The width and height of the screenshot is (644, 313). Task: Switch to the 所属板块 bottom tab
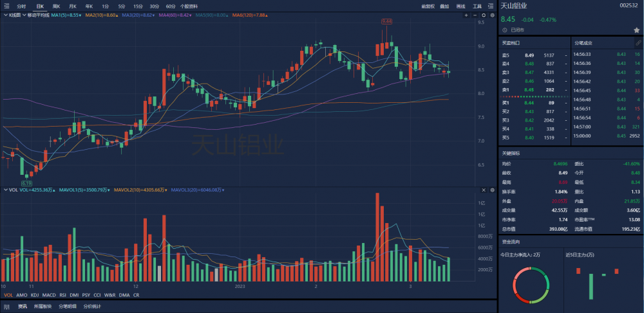tap(43, 306)
